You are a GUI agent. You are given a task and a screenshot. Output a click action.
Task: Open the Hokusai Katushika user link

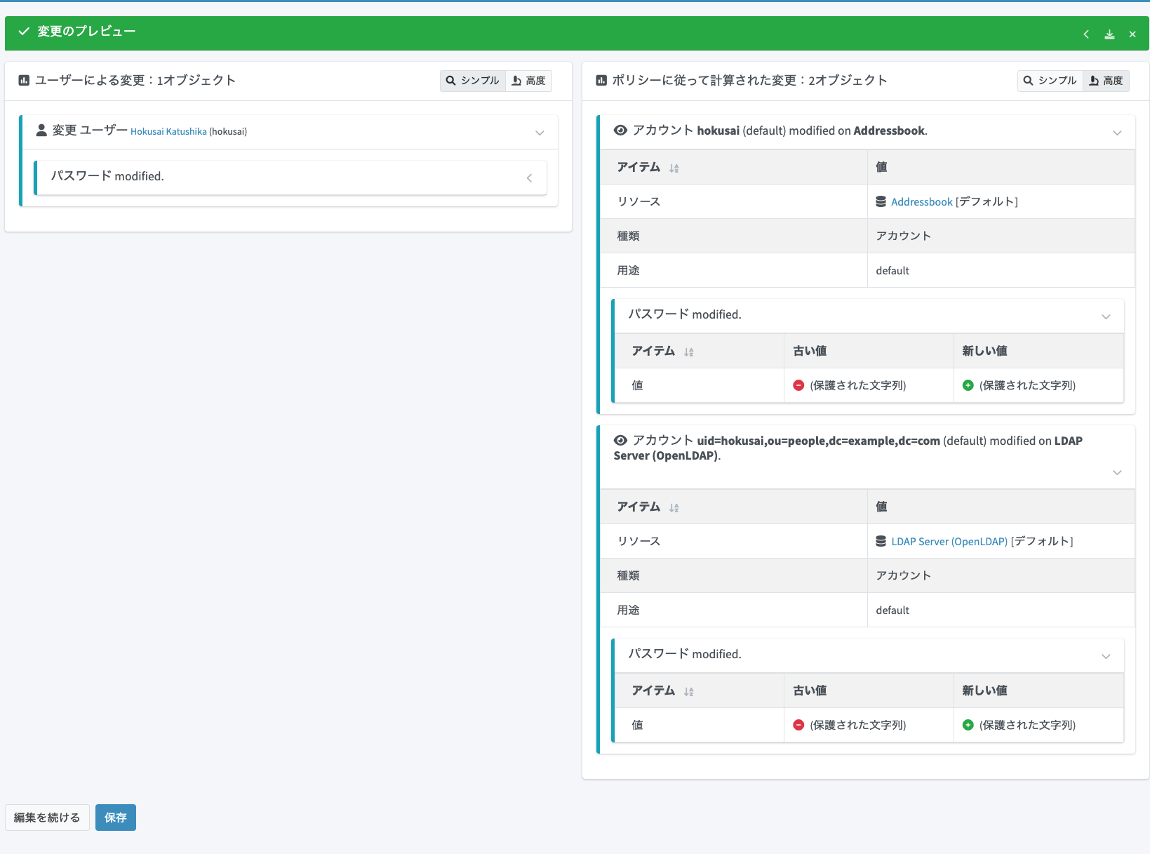[168, 131]
